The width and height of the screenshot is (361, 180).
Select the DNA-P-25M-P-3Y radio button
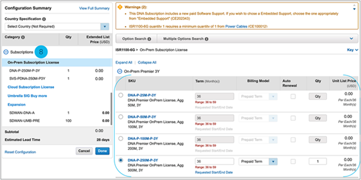click(x=120, y=95)
